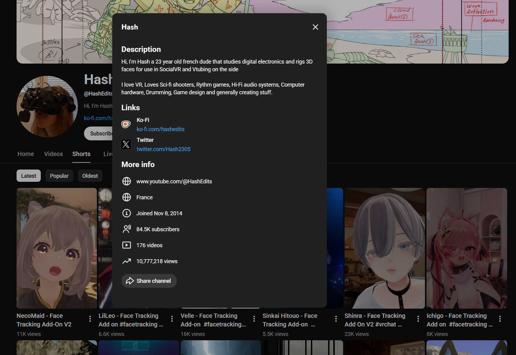This screenshot has width=516, height=355.
Task: Click the globe icon beside France
Action: coord(127,197)
